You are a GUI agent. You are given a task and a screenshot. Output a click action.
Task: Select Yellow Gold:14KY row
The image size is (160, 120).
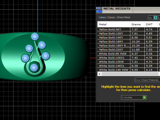pos(129,38)
